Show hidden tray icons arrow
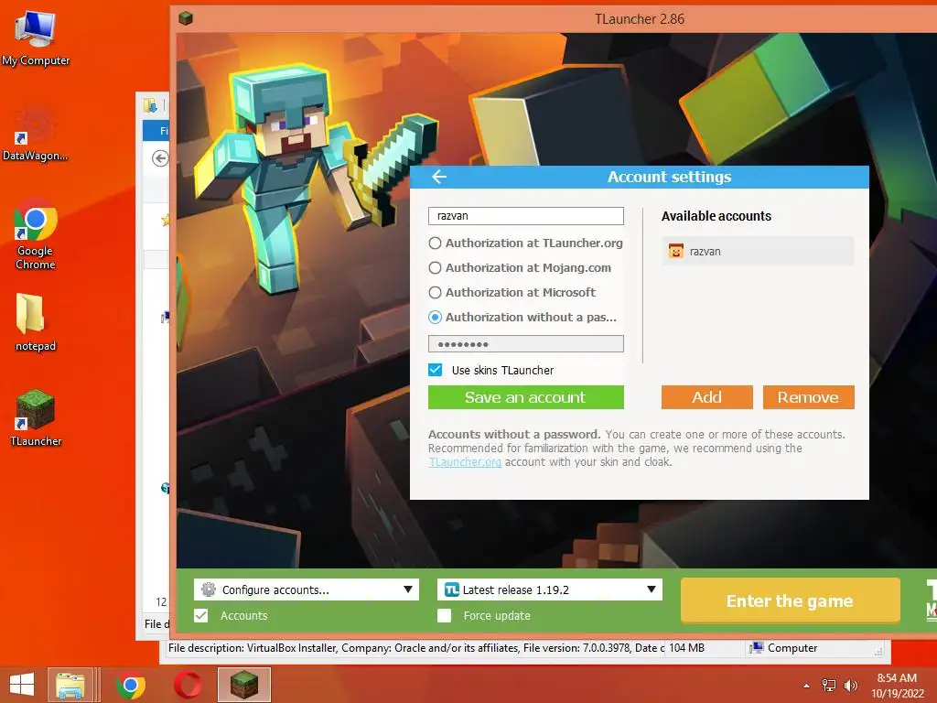937x703 pixels. (807, 686)
